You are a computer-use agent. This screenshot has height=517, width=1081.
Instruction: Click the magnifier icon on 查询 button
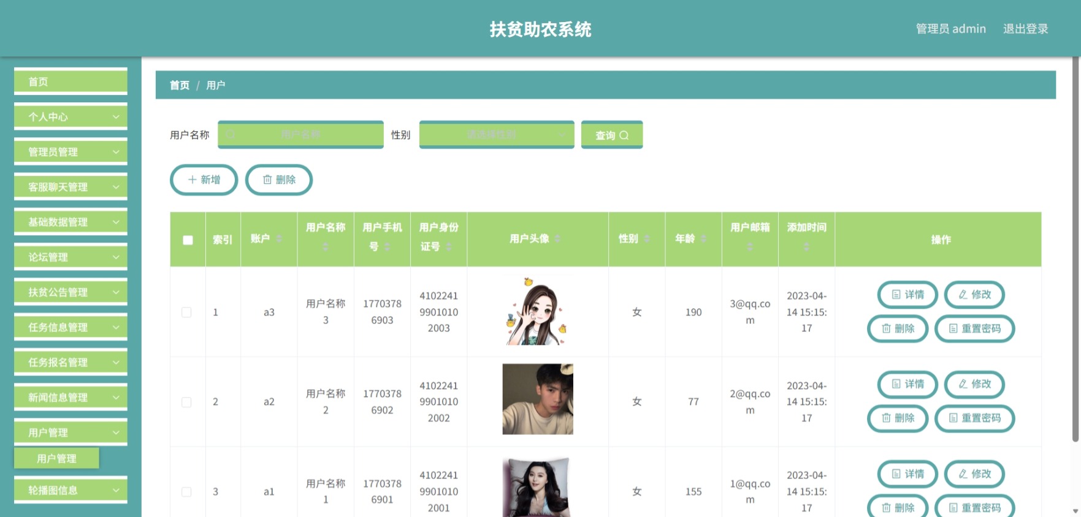tap(624, 135)
